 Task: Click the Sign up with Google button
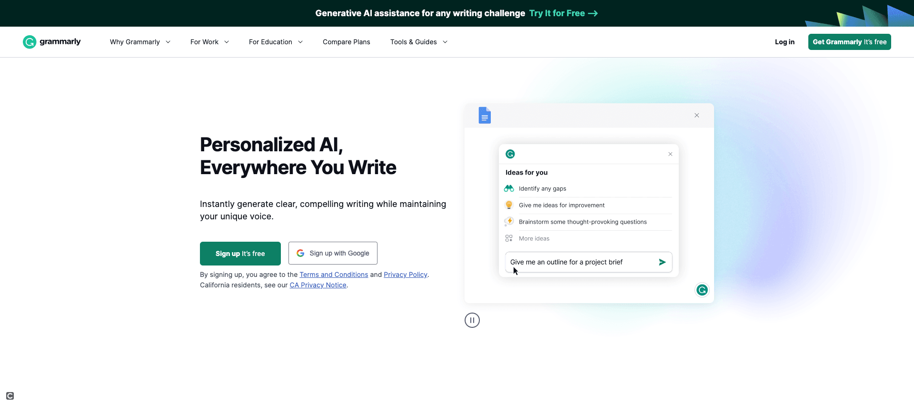[x=333, y=253]
